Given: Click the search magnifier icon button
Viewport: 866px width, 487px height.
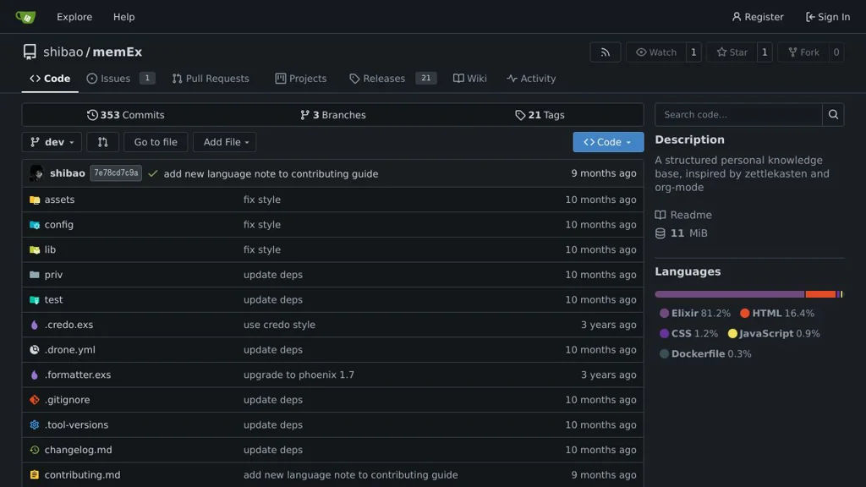Looking at the screenshot, I should (833, 115).
